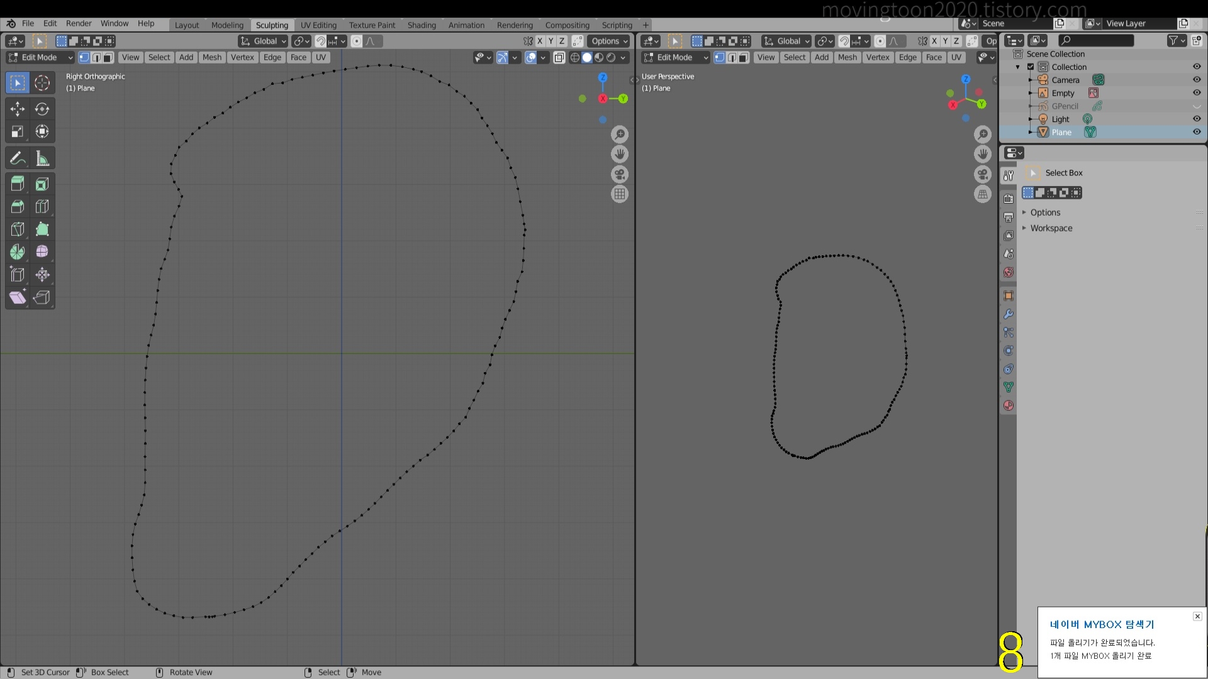This screenshot has width=1208, height=679.
Task: Toggle Plane visibility eye in outliner
Action: pyautogui.click(x=1197, y=132)
